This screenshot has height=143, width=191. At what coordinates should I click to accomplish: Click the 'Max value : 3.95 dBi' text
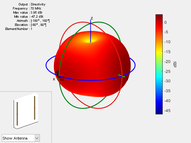(x=28, y=13)
